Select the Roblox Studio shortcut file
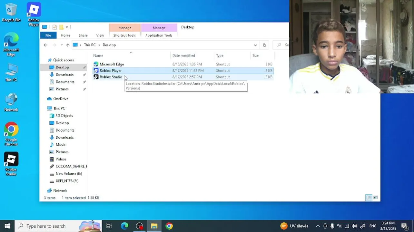414x232 pixels. tap(111, 77)
